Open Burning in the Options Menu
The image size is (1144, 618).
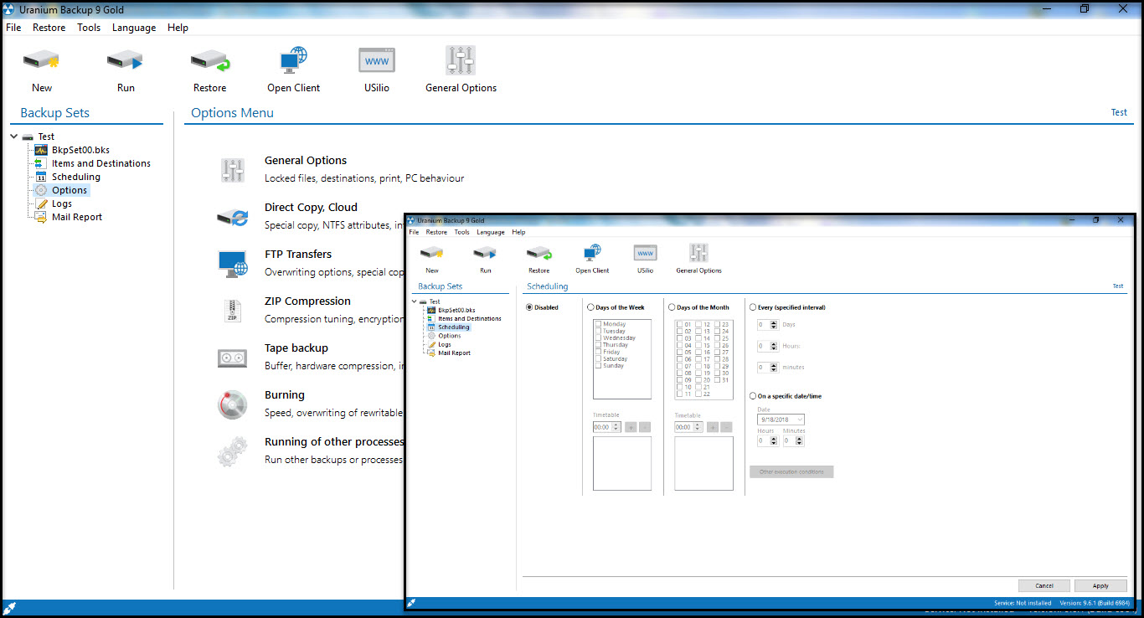click(285, 395)
